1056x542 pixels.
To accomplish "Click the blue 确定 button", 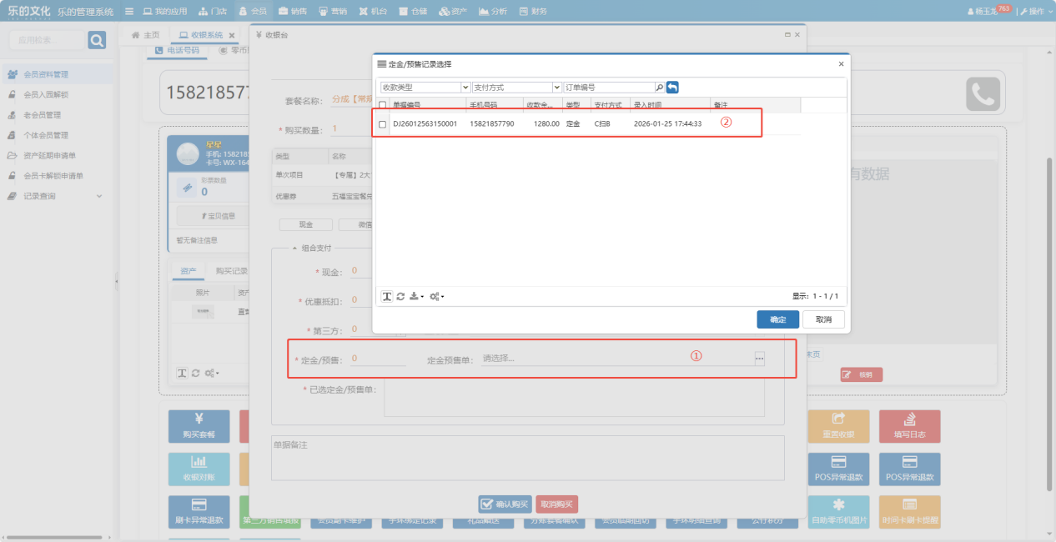I will (777, 319).
